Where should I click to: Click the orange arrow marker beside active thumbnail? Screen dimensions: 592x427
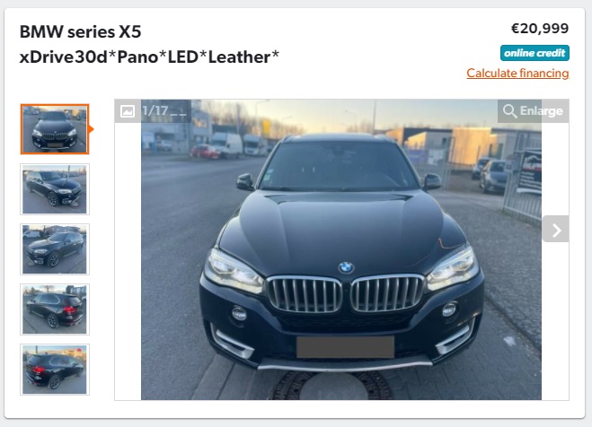91,129
